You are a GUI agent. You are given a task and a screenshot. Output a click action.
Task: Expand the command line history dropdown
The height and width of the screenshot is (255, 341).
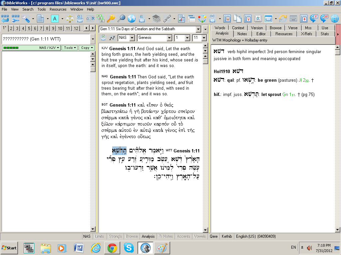[93, 39]
